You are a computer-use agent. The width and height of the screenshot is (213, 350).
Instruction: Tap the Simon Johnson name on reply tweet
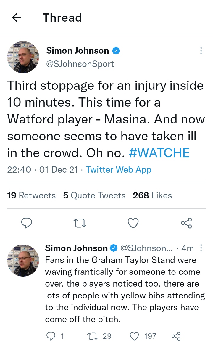point(76,248)
